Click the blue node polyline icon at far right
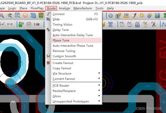Viewport: 166px width, 113px height. click(164, 25)
